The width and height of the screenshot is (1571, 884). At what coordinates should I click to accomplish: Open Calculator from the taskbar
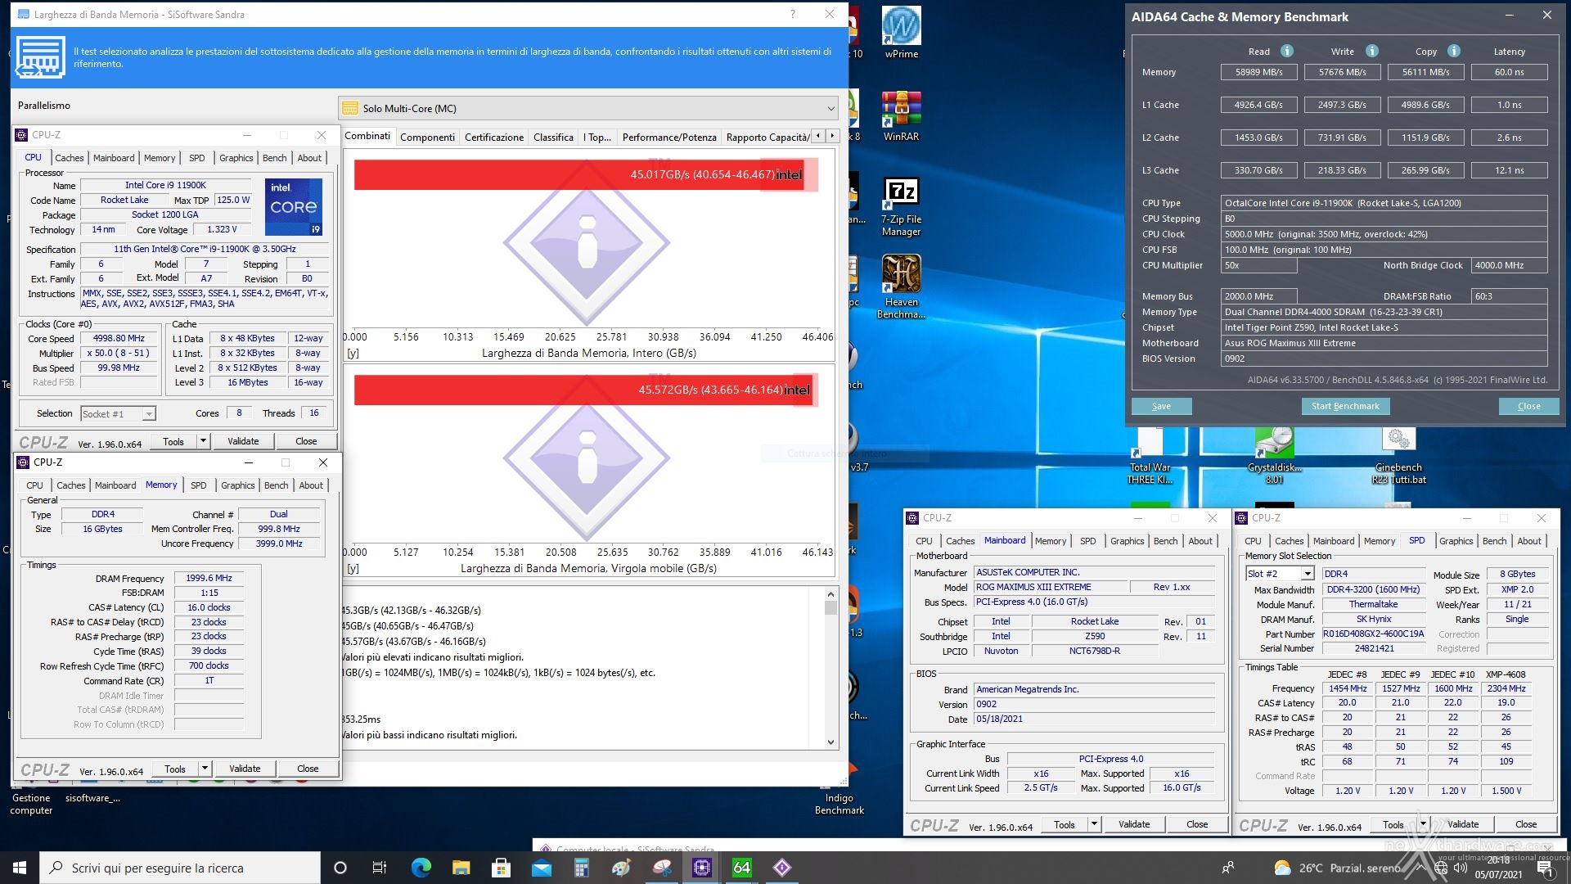[581, 868]
